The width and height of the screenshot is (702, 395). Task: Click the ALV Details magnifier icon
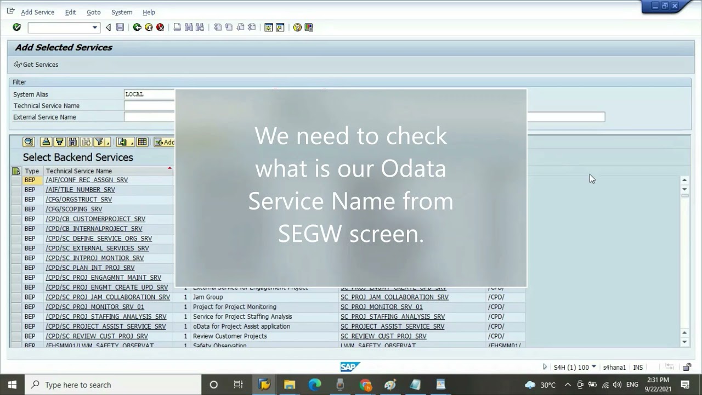[x=29, y=142]
